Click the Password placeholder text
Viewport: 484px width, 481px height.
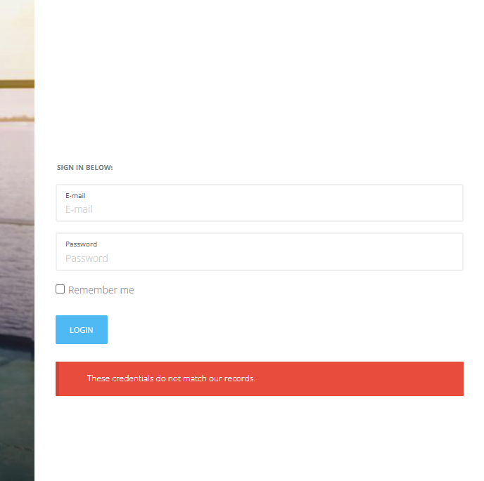point(87,258)
